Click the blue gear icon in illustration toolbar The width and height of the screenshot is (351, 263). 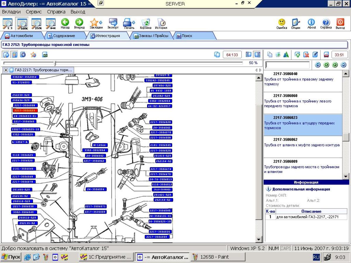pyautogui.click(x=23, y=55)
